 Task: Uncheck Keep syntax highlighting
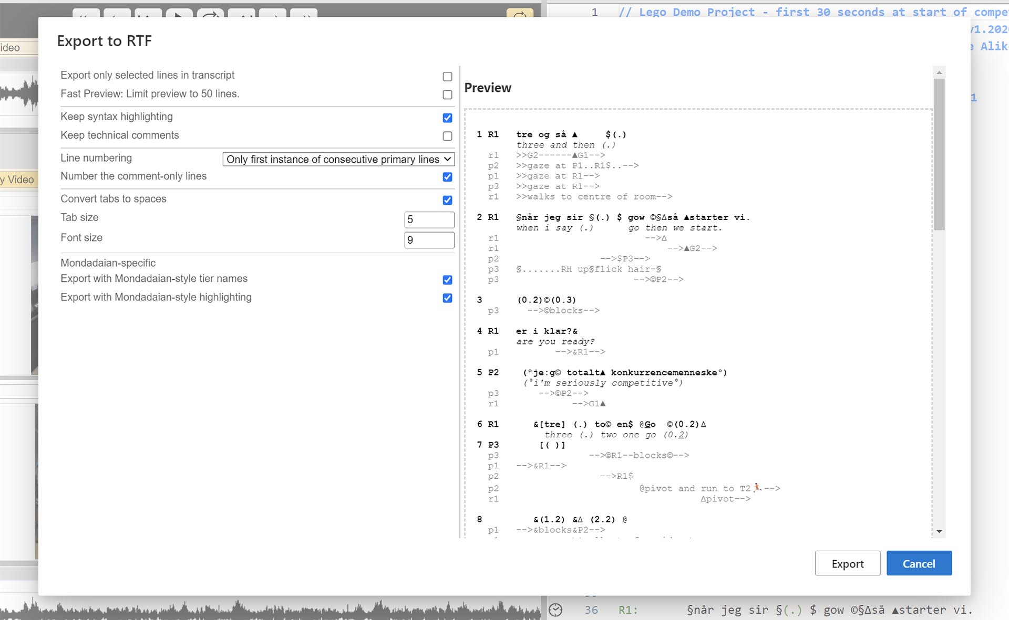coord(447,118)
